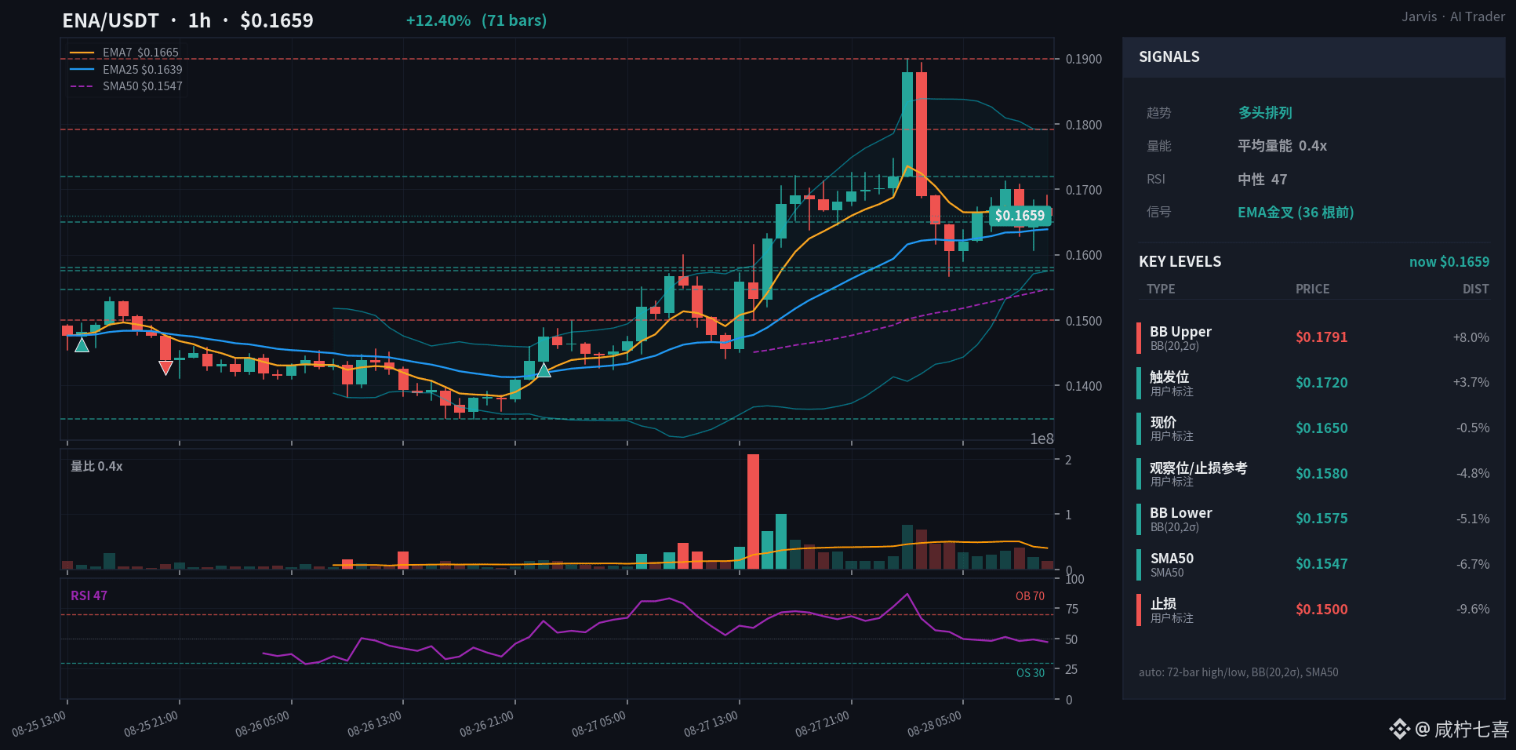1516x750 pixels.
Task: Click the BB Lower level name
Action: (x=1180, y=512)
